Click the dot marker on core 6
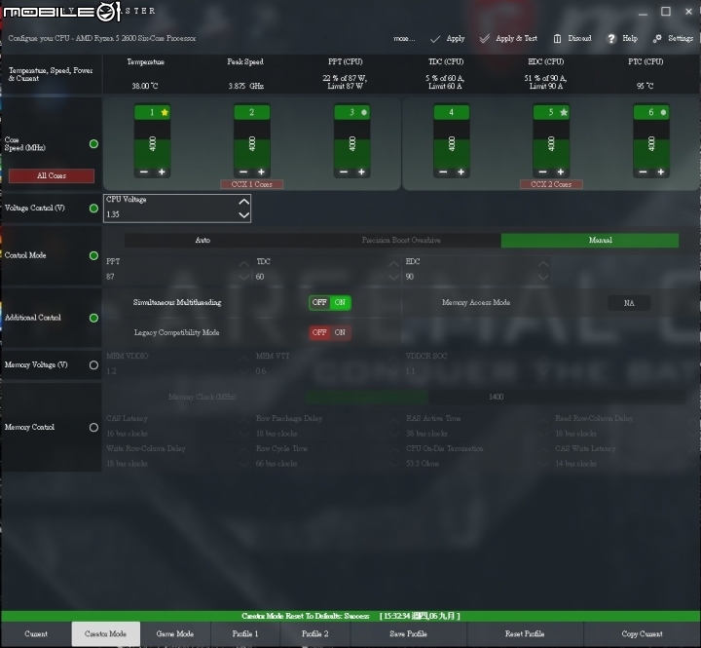The image size is (701, 648). [x=663, y=112]
